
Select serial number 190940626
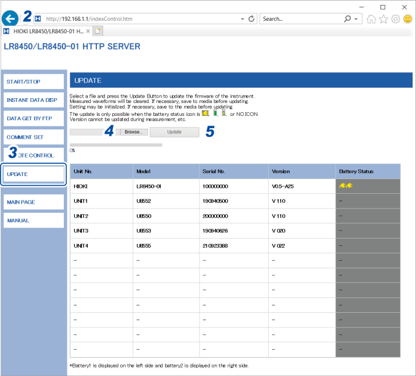pyautogui.click(x=234, y=231)
